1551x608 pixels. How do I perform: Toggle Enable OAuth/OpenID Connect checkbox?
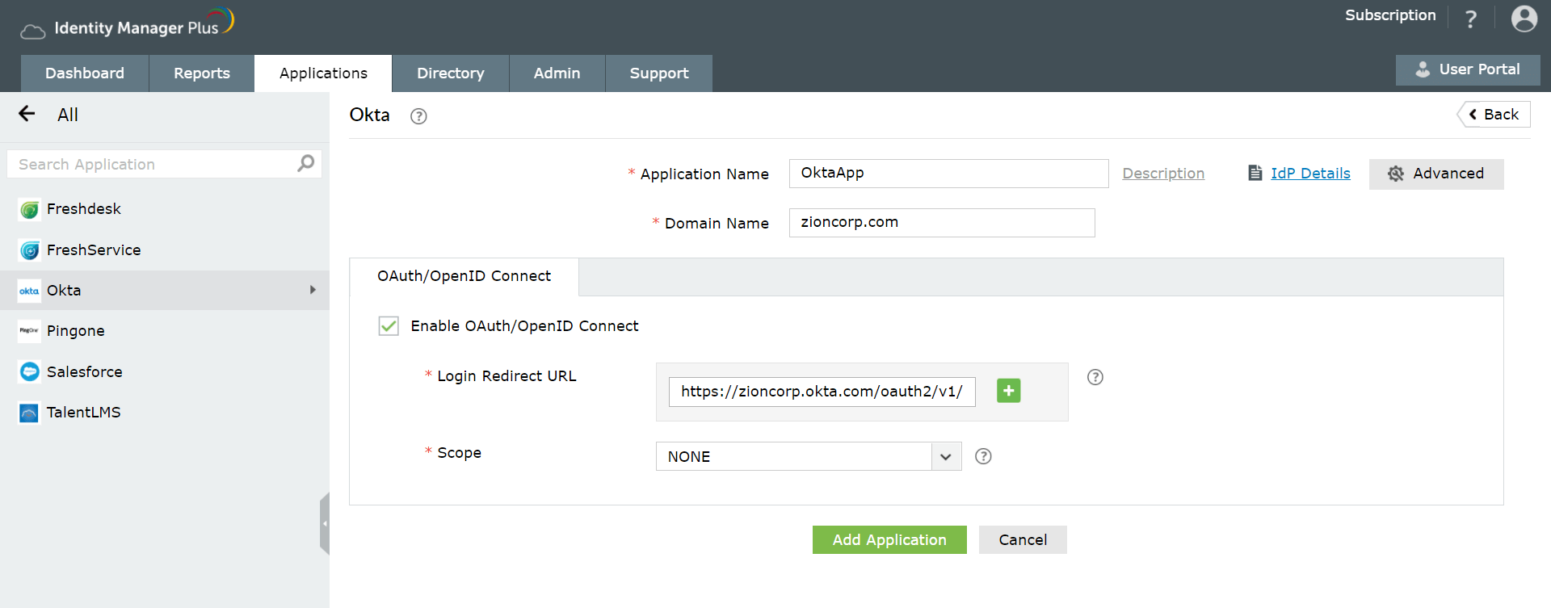coord(389,325)
